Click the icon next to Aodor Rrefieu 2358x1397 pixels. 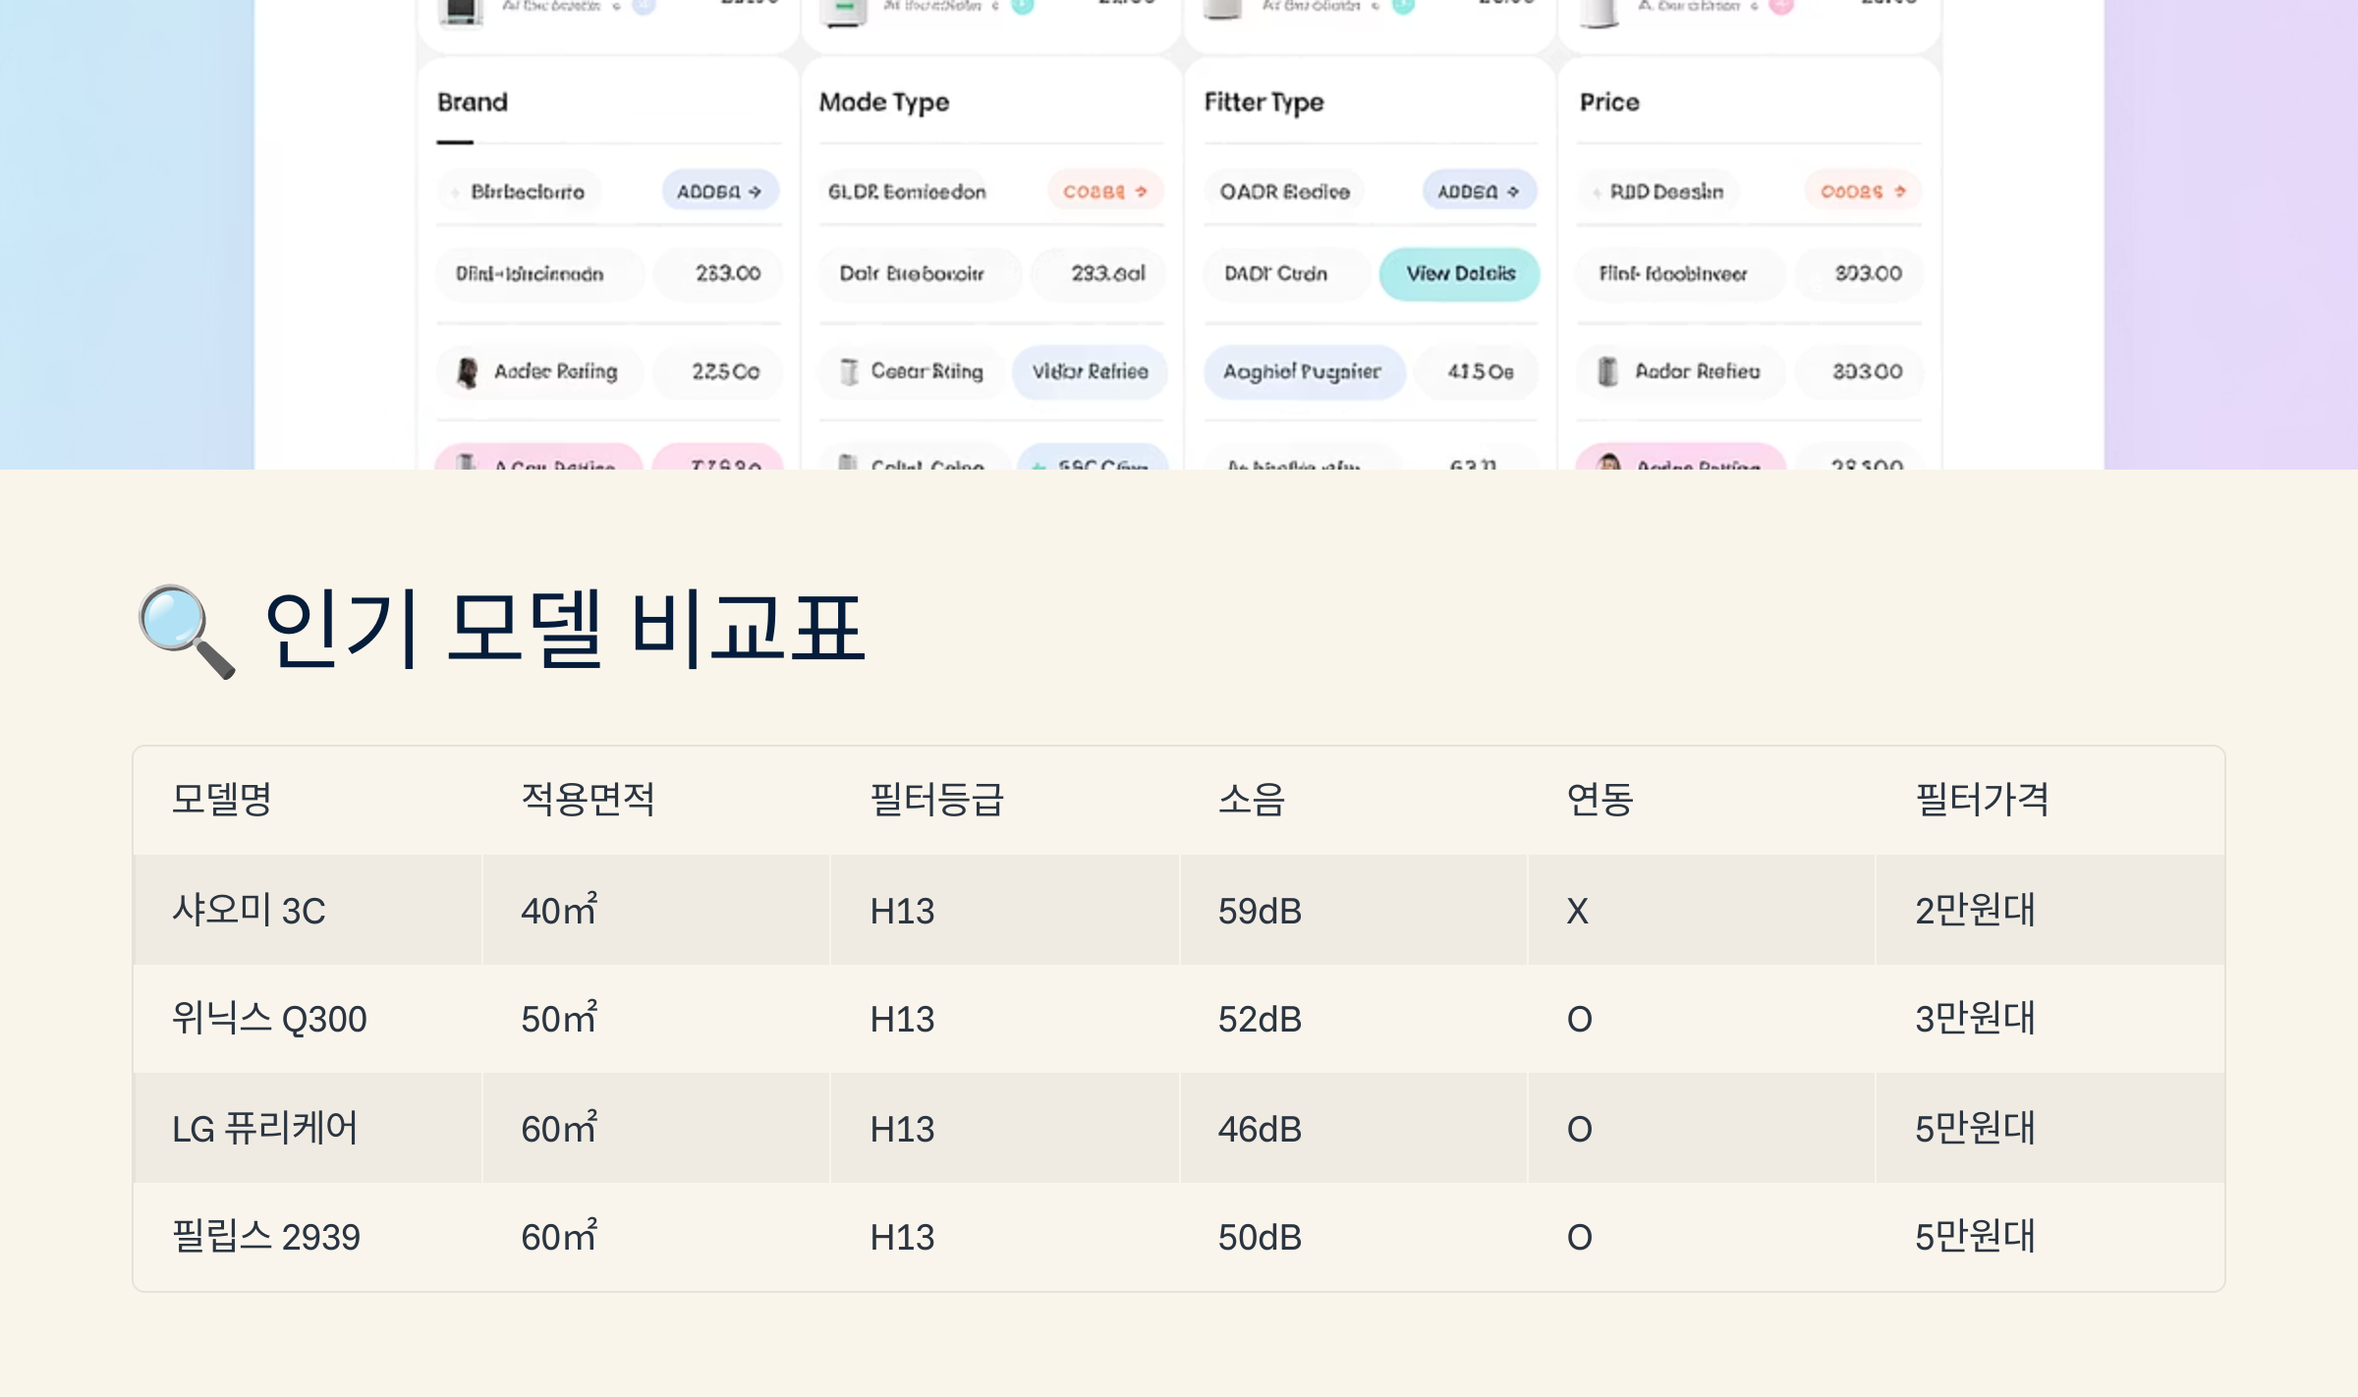(1607, 371)
